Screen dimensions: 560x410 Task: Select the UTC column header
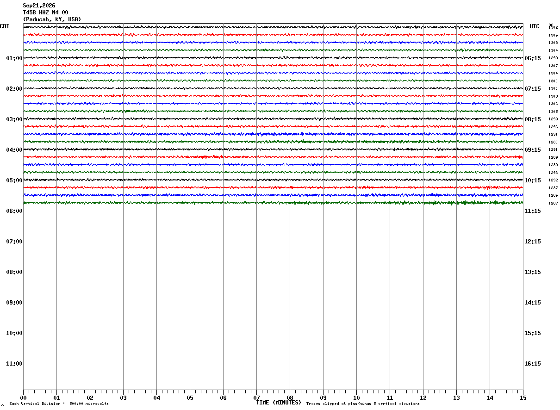(x=535, y=26)
